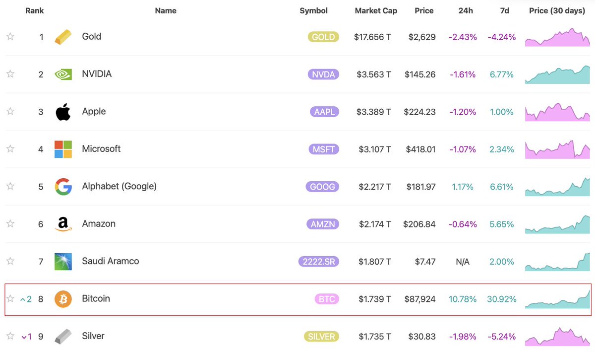Open the Bitcoin asset link
This screenshot has height=352, width=595.
(x=96, y=298)
